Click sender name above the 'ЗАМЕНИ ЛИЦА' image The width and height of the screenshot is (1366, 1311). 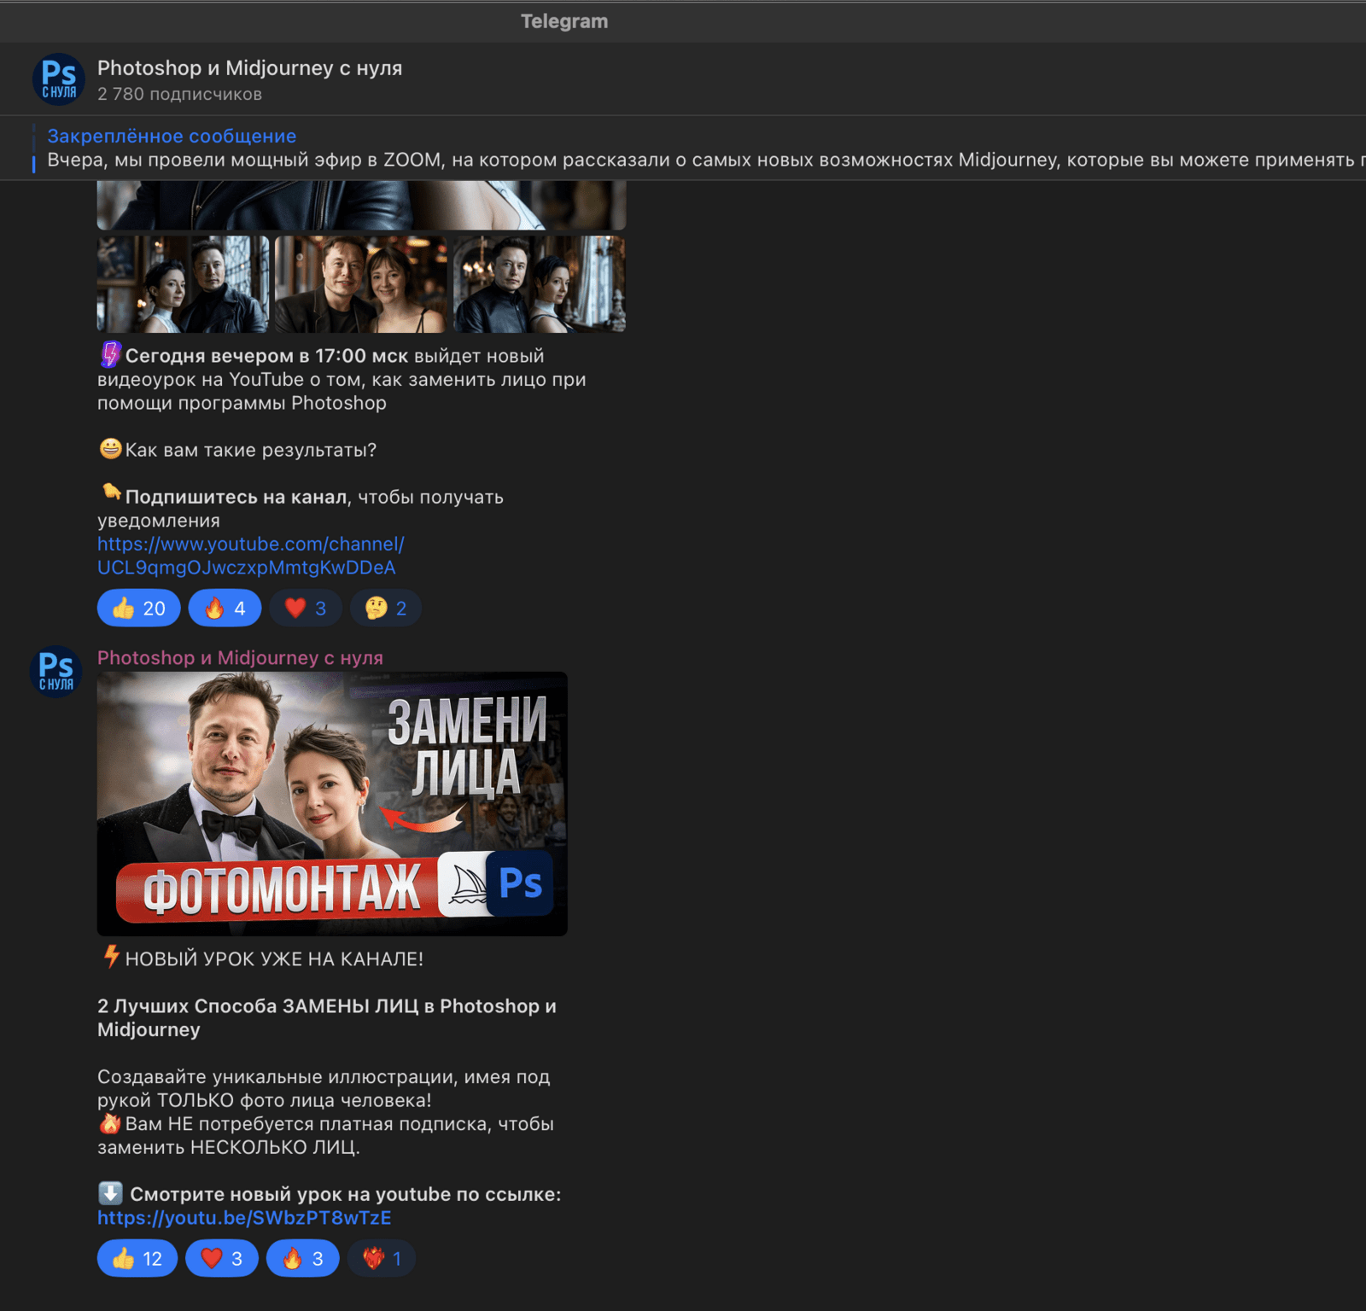click(240, 658)
